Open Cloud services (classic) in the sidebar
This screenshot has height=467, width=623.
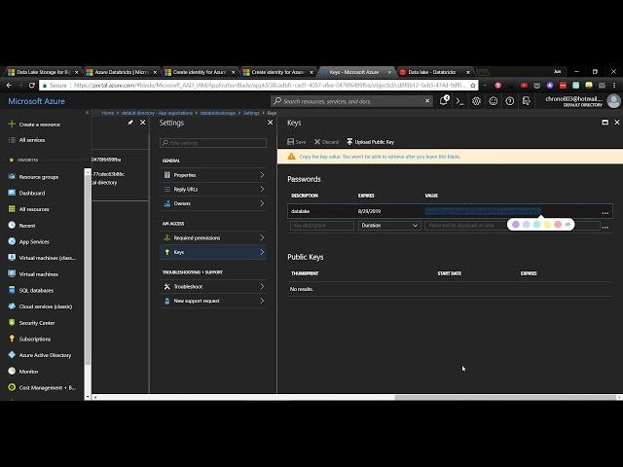point(46,306)
